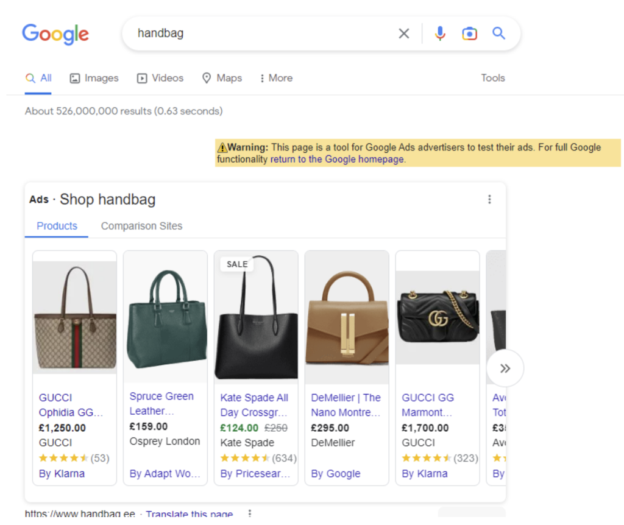Click the 'By Google' link
This screenshot has height=525, width=624.
[336, 473]
